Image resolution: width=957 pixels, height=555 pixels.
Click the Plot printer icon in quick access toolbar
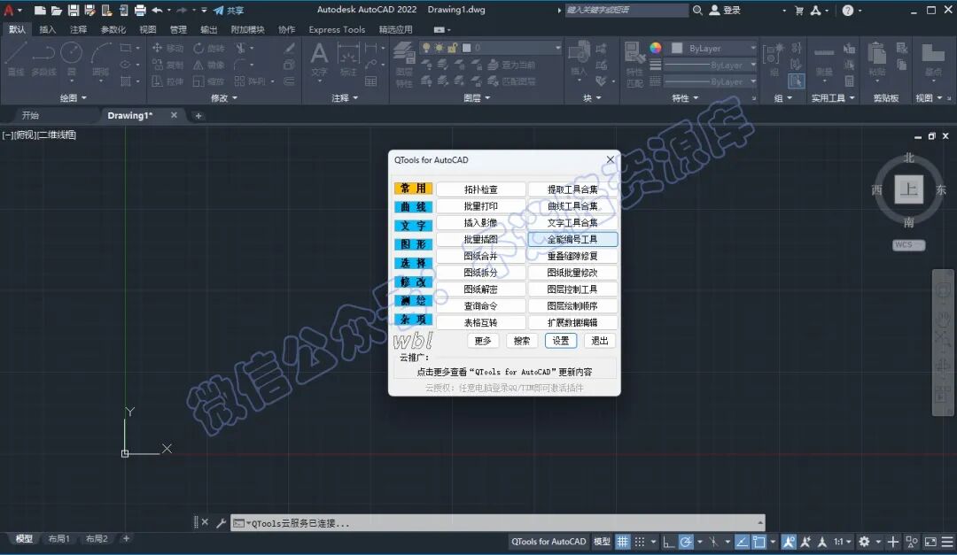140,11
